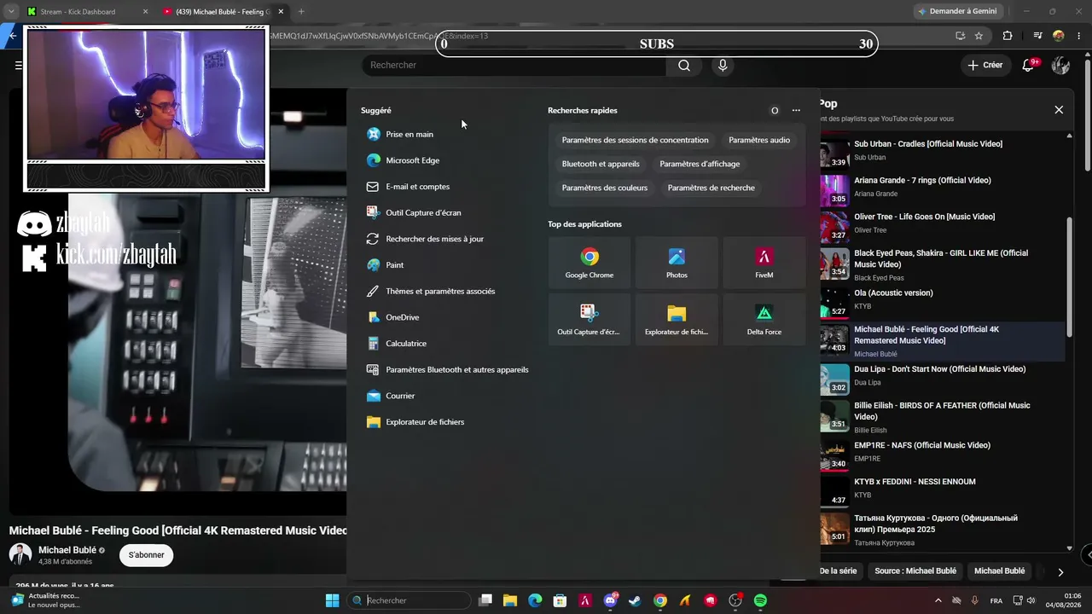Open the FRA language switcher

(996, 600)
